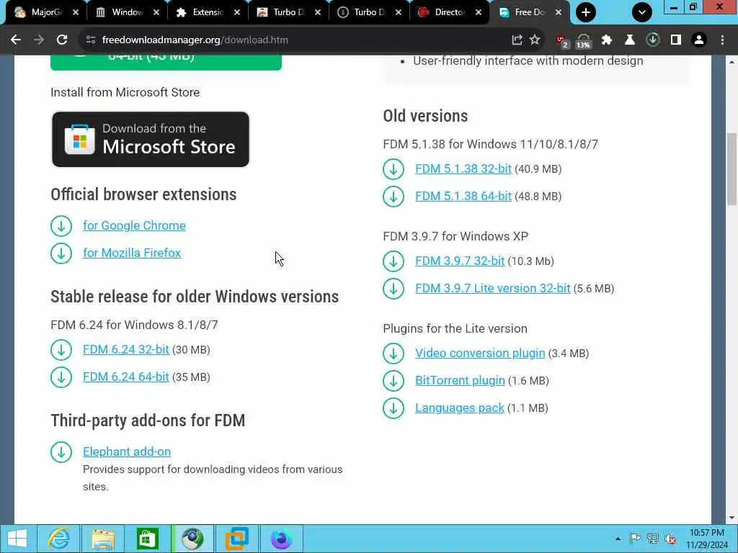Click the Chrome Labs flask icon
The height and width of the screenshot is (553, 738).
point(630,40)
